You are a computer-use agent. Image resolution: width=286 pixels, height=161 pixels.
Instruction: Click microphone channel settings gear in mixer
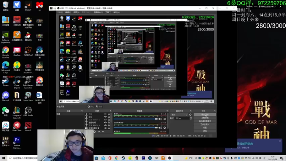click(x=164, y=119)
